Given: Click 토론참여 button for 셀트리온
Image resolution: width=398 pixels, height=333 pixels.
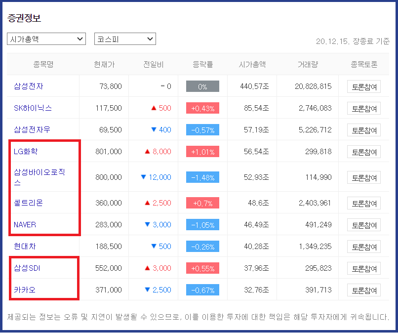Looking at the screenshot, I should tap(364, 203).
